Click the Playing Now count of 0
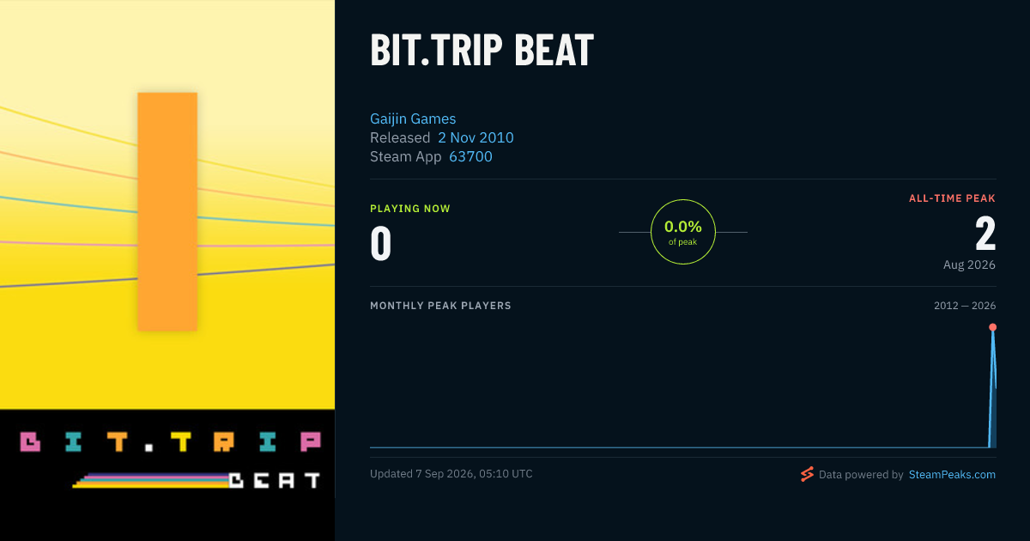 pyautogui.click(x=381, y=243)
